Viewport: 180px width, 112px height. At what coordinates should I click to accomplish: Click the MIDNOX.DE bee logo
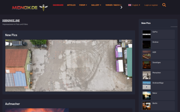coord(30,7)
